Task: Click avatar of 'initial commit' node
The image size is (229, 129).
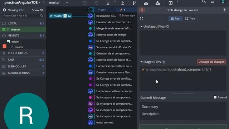Action: pos(90,123)
